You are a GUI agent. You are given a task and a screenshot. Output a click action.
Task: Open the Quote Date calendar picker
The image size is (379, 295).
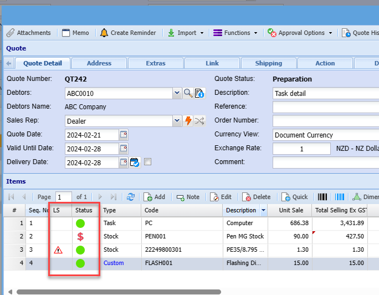124,135
